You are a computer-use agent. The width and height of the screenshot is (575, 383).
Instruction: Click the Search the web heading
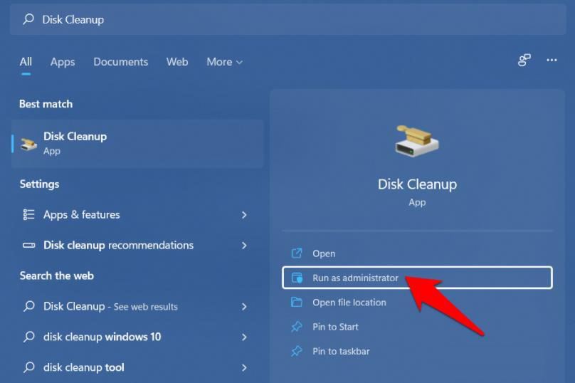[x=57, y=276]
